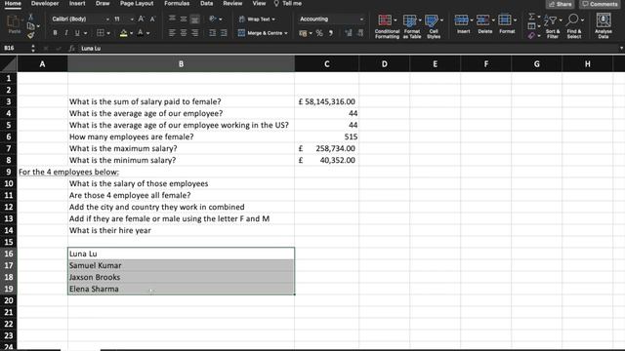Screen dimensions: 625x351
Task: Expand underline style arrow
Action: pos(85,33)
